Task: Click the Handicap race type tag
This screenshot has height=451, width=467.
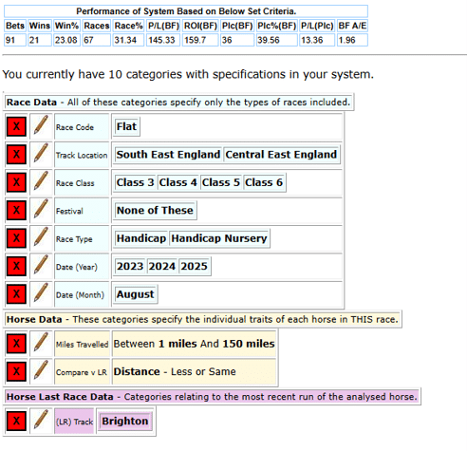Action: pyautogui.click(x=141, y=238)
